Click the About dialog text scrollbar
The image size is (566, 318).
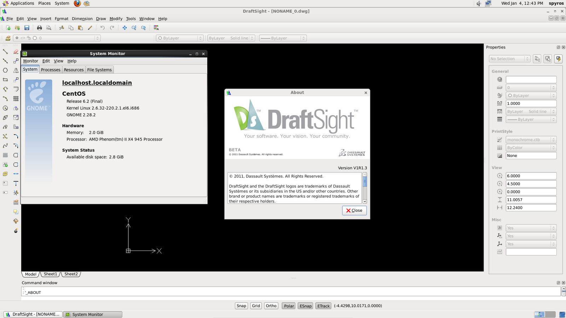[x=365, y=188]
